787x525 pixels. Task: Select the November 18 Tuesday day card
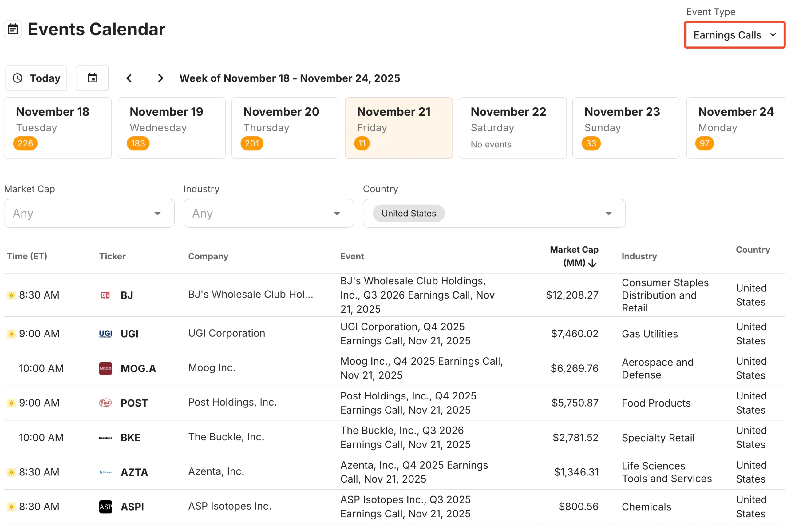57,128
